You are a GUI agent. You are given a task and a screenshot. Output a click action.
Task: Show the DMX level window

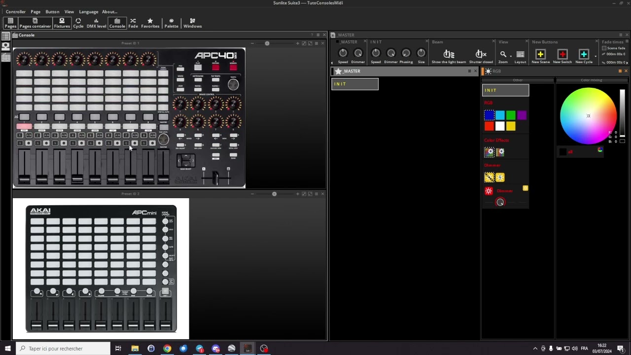pos(96,23)
